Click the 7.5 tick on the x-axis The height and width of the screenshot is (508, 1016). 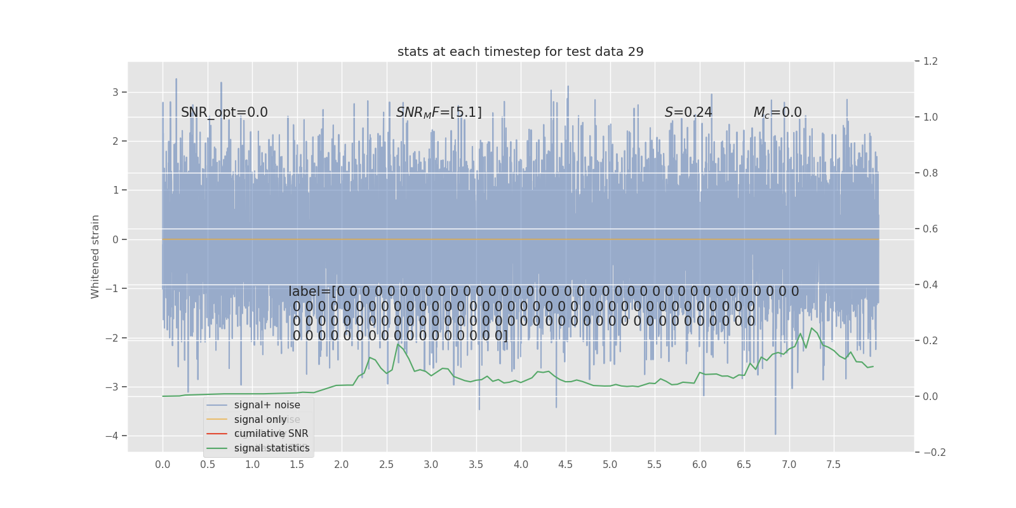point(833,465)
